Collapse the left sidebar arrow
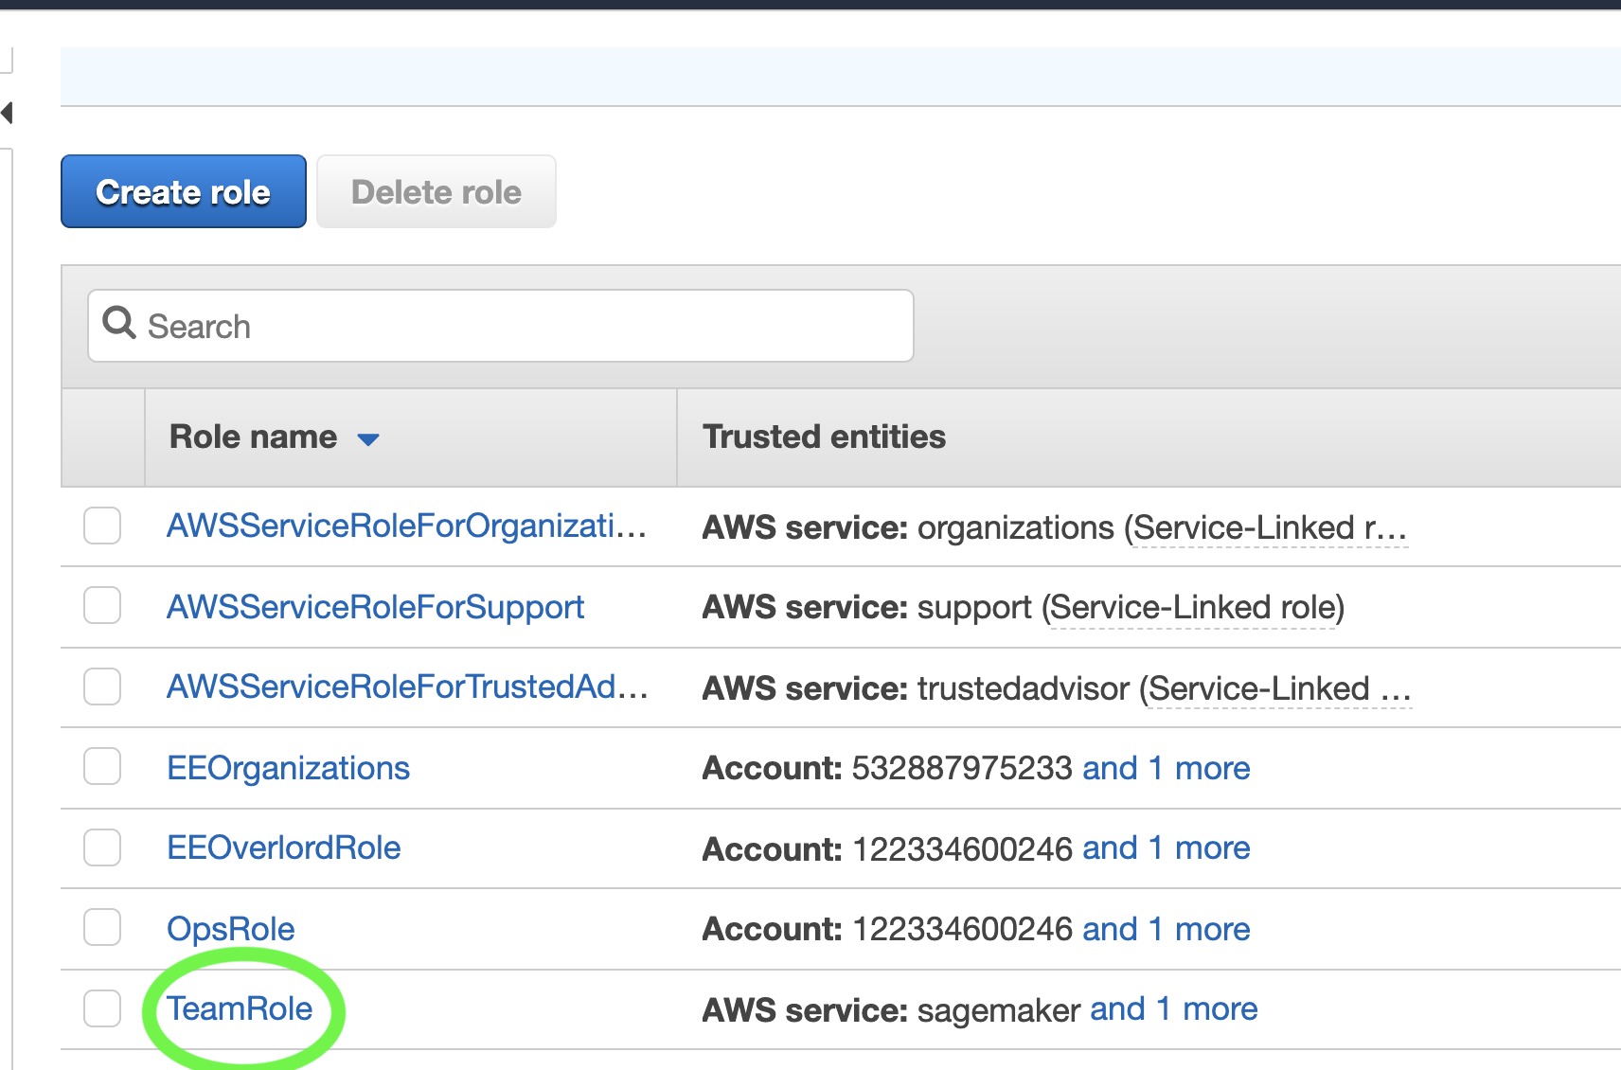Viewport: 1621px width, 1070px height. tap(7, 113)
